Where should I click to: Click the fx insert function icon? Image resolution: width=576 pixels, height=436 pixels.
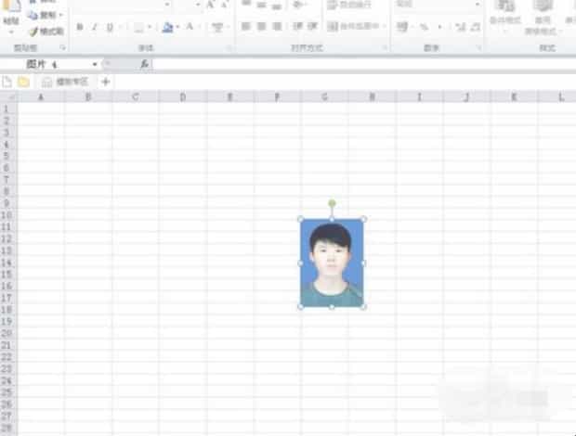[x=144, y=64]
